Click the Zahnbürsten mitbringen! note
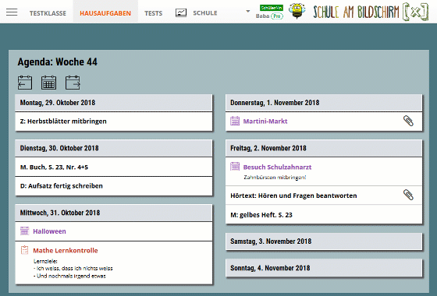This screenshot has height=296, width=437. pyautogui.click(x=275, y=178)
